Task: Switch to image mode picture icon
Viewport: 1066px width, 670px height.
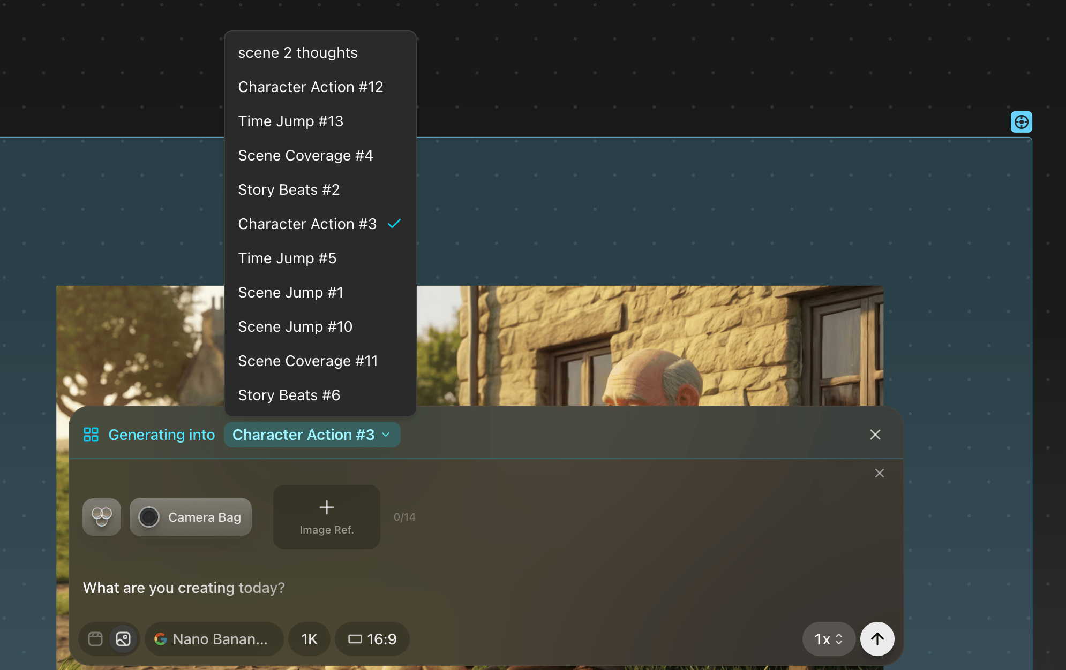Action: 123,639
